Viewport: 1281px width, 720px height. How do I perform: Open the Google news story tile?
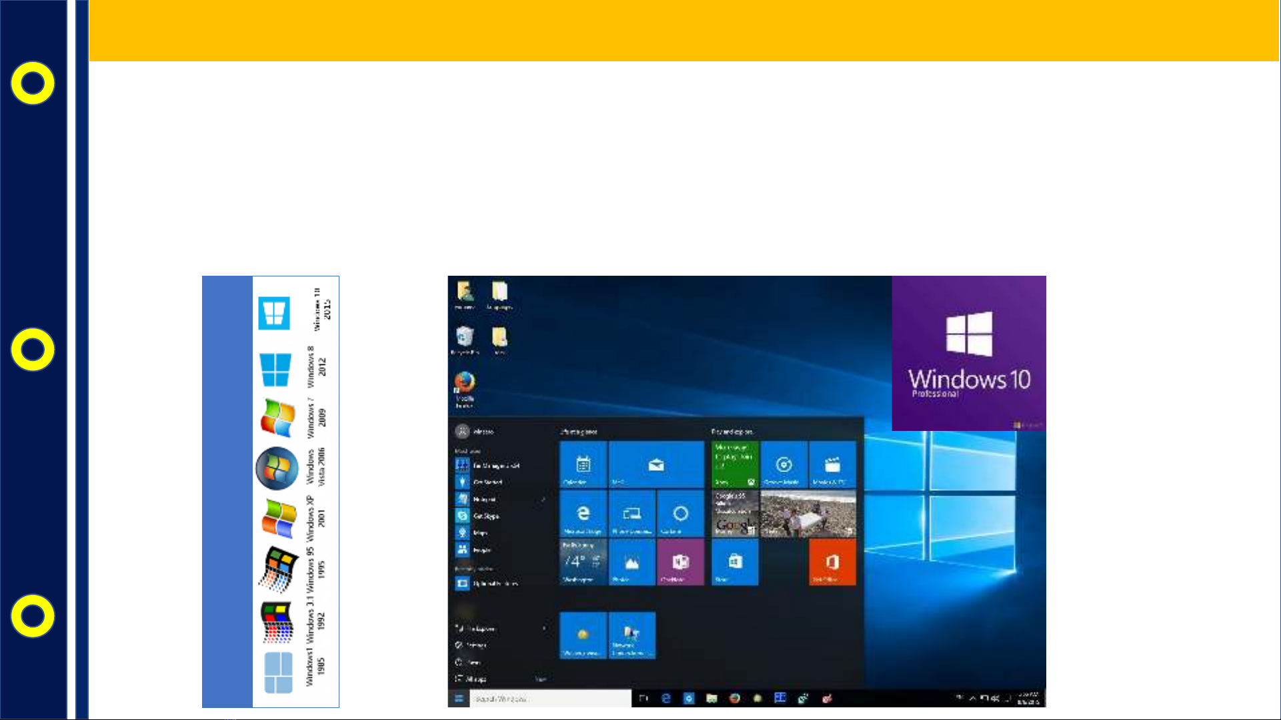(x=735, y=514)
